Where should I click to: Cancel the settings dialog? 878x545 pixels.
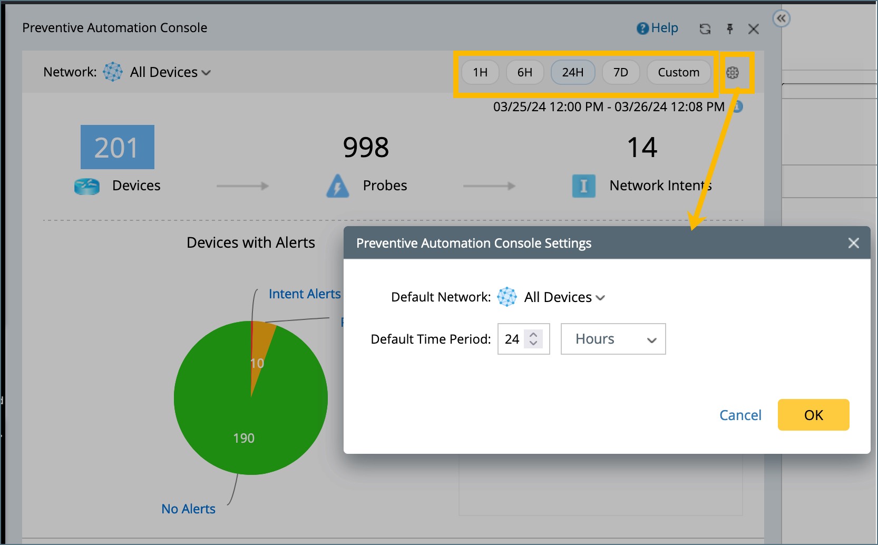click(740, 415)
